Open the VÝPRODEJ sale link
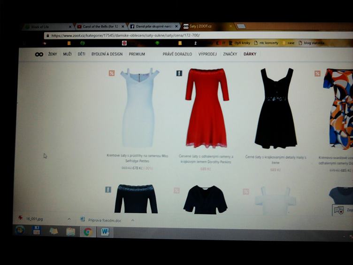This screenshot has height=265, width=353. pyautogui.click(x=207, y=55)
